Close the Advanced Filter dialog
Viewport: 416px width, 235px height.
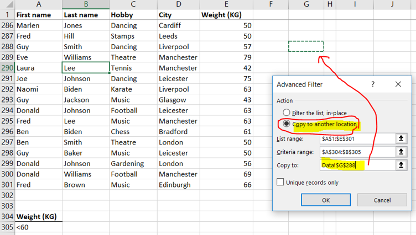398,84
